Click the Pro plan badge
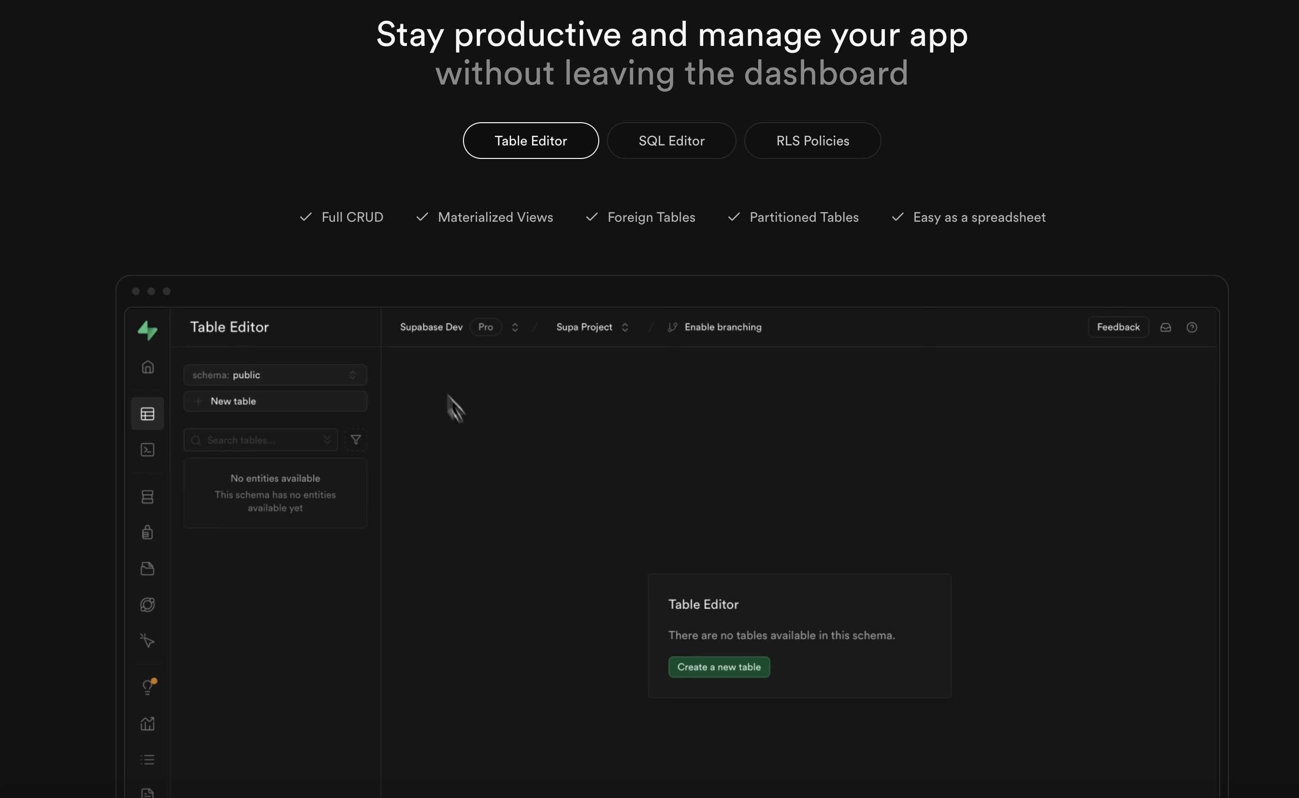The height and width of the screenshot is (798, 1299). [x=485, y=327]
